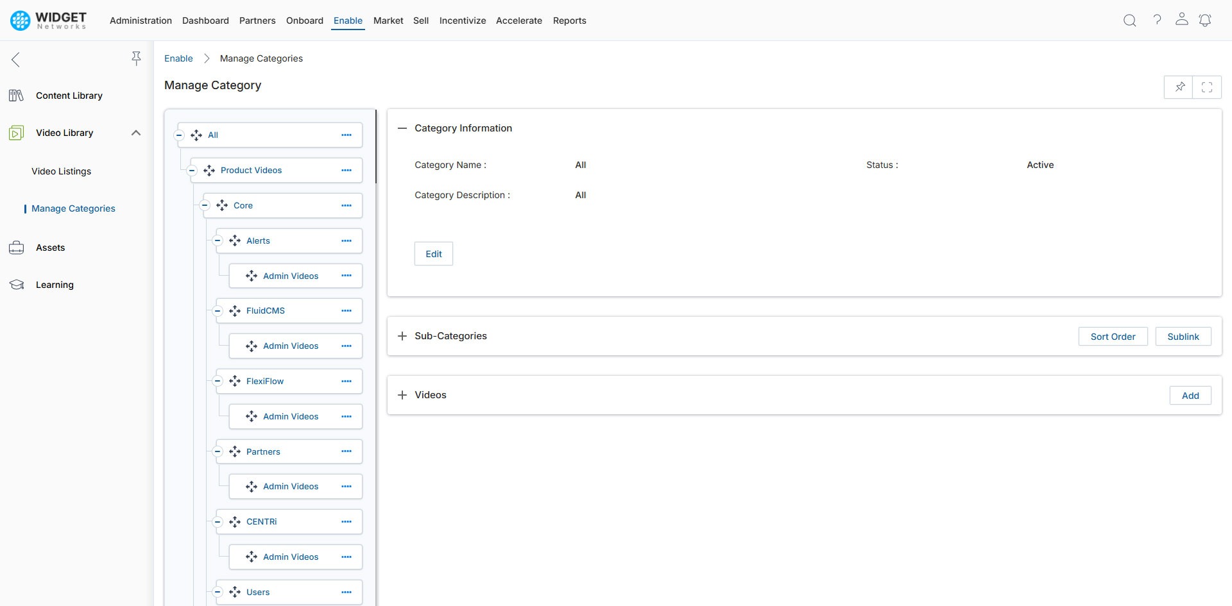The height and width of the screenshot is (606, 1232).
Task: Open the Learning graduation cap icon
Action: (x=16, y=284)
